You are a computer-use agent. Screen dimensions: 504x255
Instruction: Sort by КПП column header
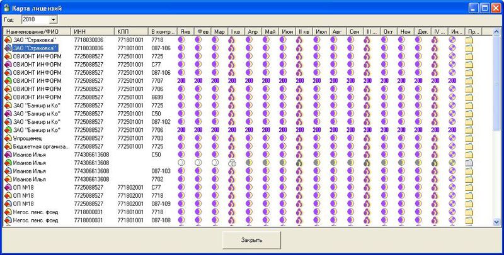click(132, 31)
